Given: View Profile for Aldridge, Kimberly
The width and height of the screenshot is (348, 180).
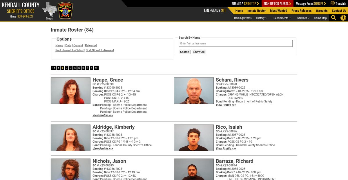Looking at the screenshot, I should tap(103, 148).
